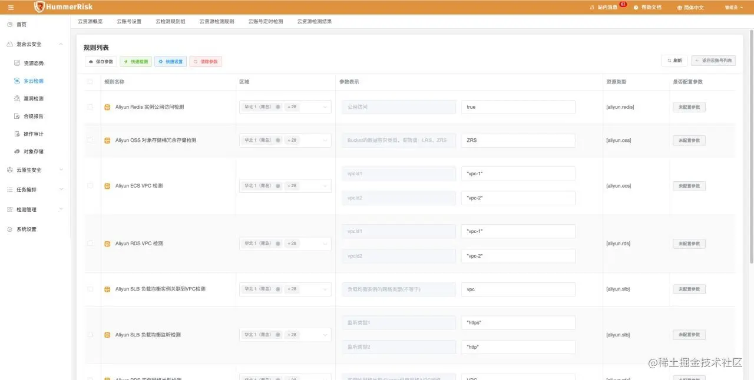The image size is (754, 380).
Task: Click the 任务编排 list icon
Action: 10,189
